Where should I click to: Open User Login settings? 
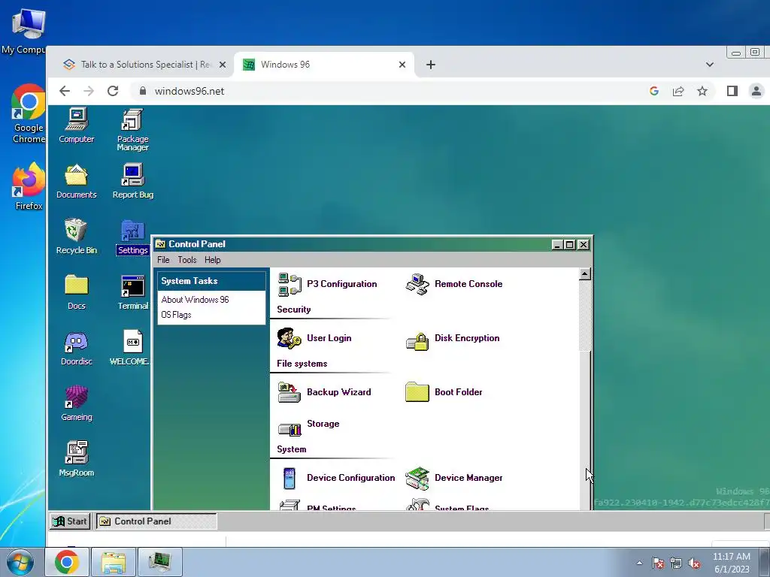(314, 338)
